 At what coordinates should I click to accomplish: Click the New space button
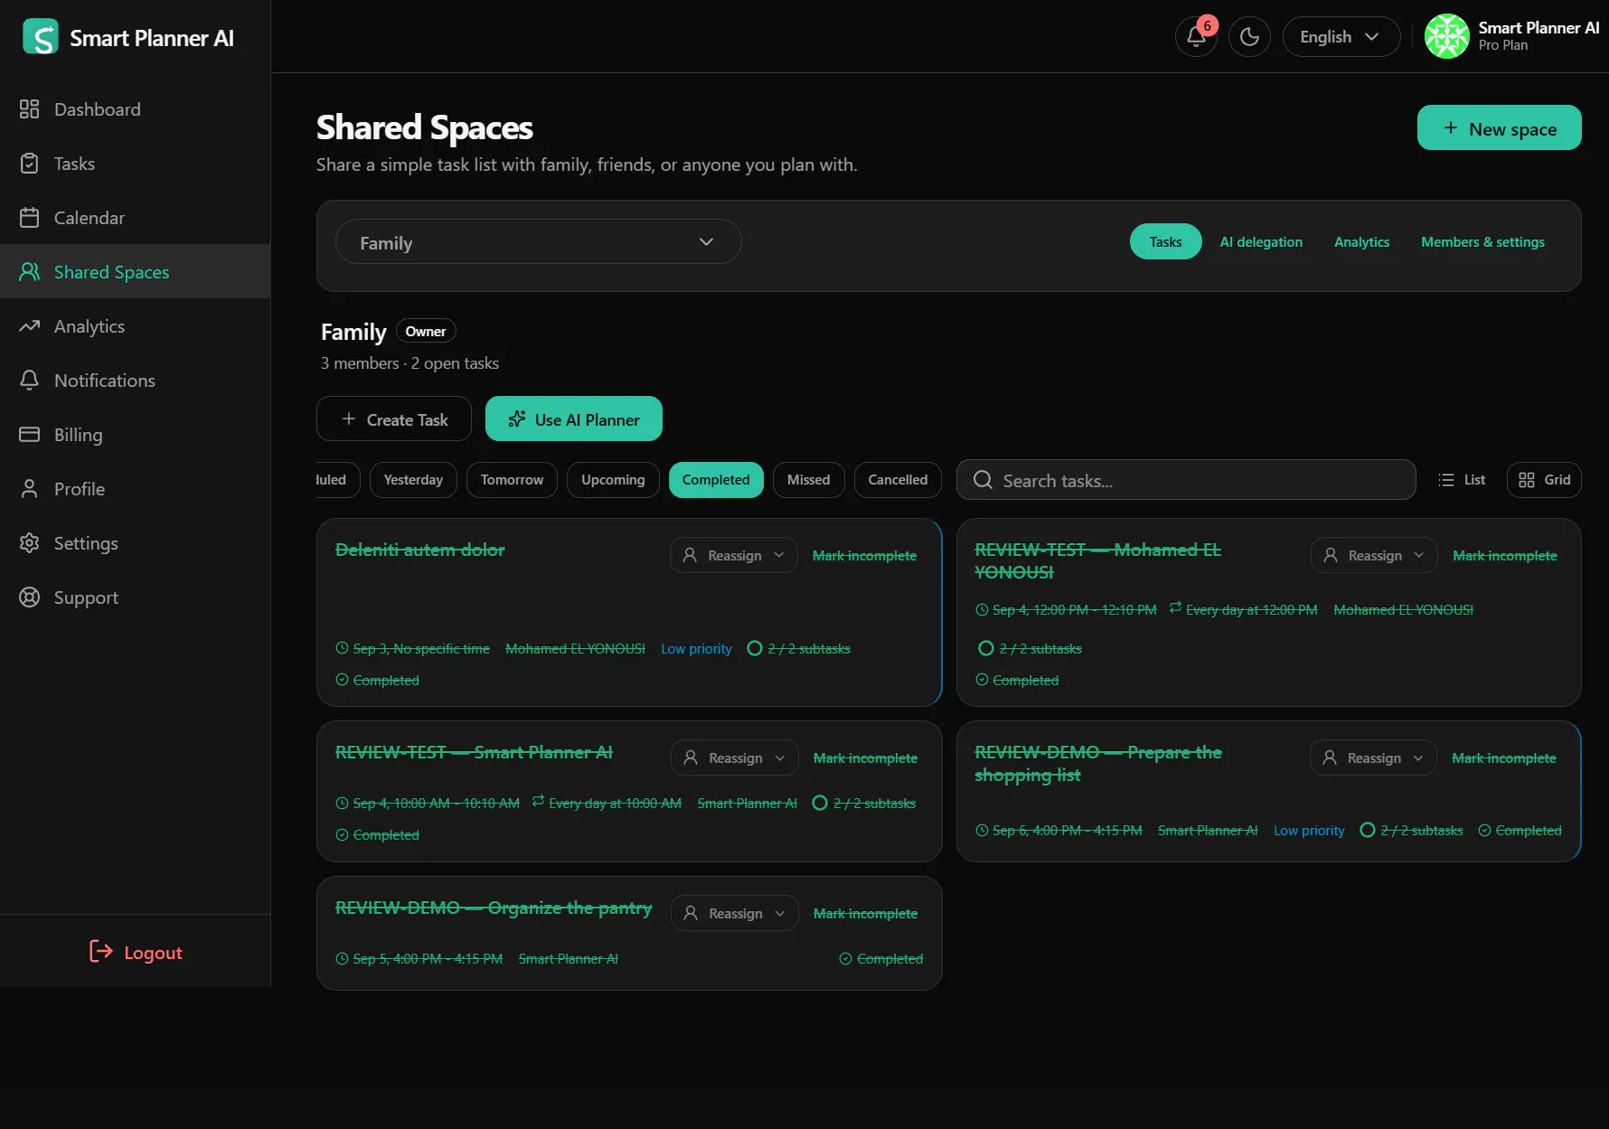[x=1499, y=128]
